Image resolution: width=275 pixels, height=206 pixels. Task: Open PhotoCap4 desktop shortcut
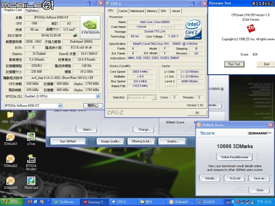point(31,183)
